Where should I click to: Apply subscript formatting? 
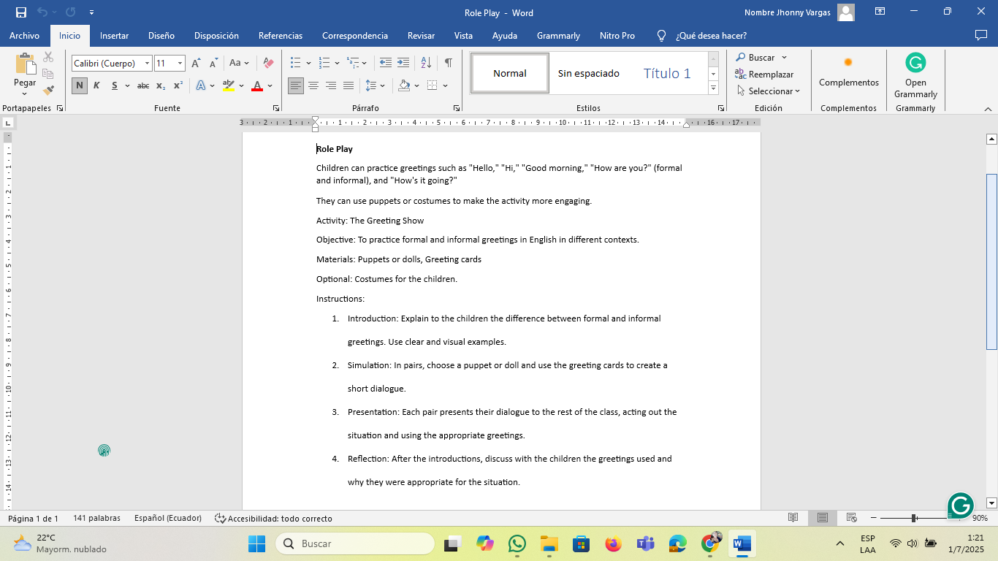[161, 86]
